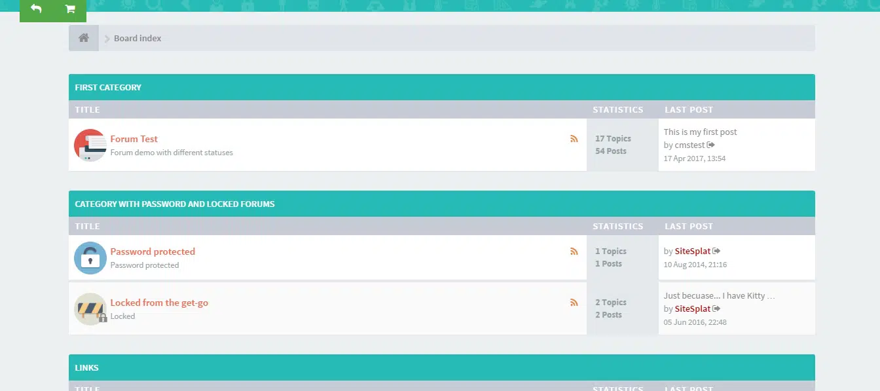Click the Password protected padlock icon
This screenshot has width=880, height=391.
coord(90,257)
